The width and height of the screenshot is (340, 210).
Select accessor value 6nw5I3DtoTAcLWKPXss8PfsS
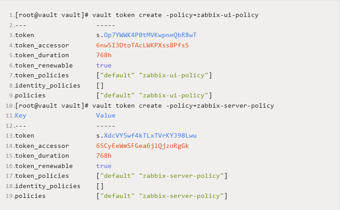(x=142, y=45)
